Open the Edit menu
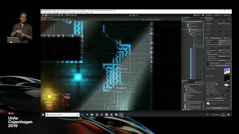This screenshot has height=134, width=239. click(45, 13)
